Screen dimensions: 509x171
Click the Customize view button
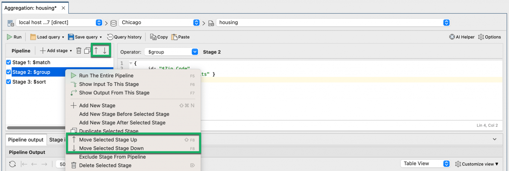[477, 164]
